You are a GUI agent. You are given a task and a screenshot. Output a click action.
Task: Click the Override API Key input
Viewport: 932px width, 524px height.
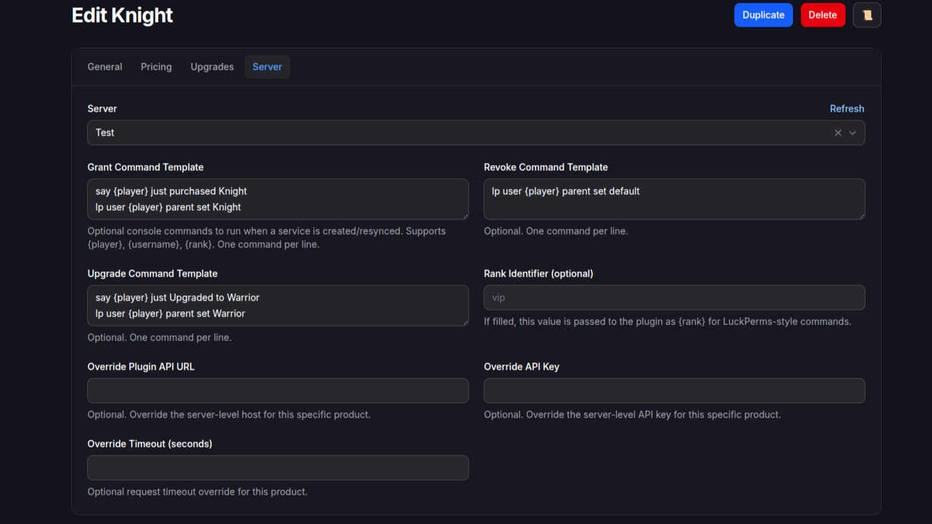tap(673, 391)
